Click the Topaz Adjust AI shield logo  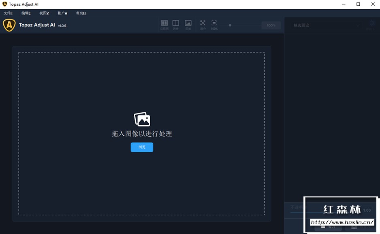coord(9,25)
